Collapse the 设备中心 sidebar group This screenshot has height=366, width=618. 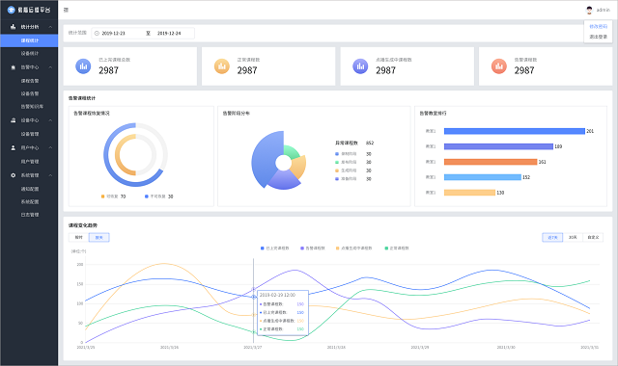pyautogui.click(x=50, y=120)
